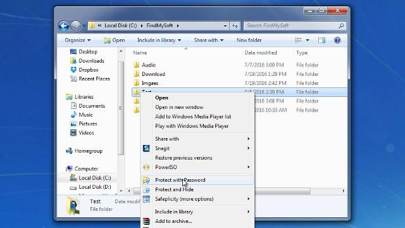Choose Open in context menu
Screen dimensions: 405x228
pyautogui.click(x=197, y=98)
